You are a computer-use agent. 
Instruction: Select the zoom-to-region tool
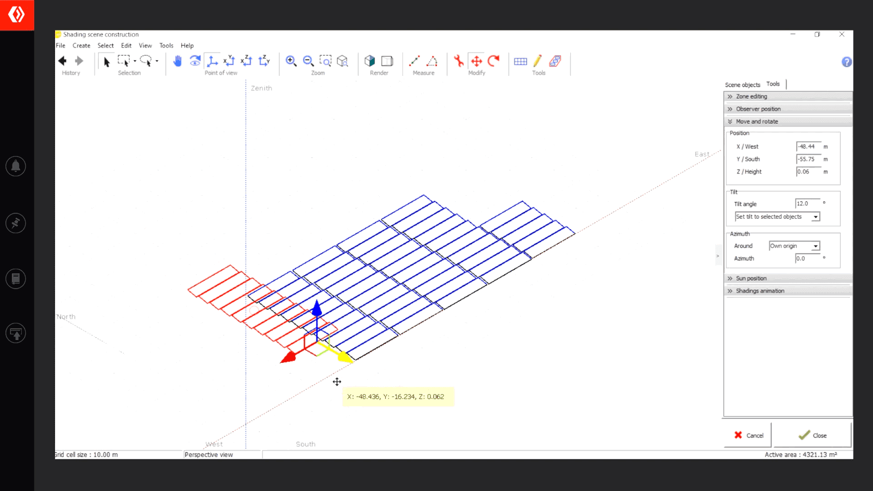click(326, 61)
